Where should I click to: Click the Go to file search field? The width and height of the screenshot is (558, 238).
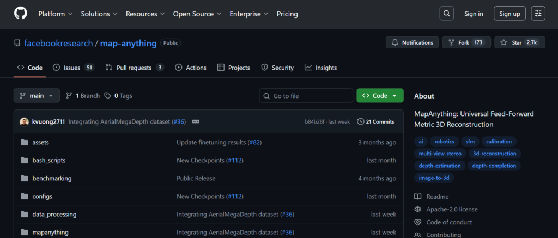click(x=306, y=96)
